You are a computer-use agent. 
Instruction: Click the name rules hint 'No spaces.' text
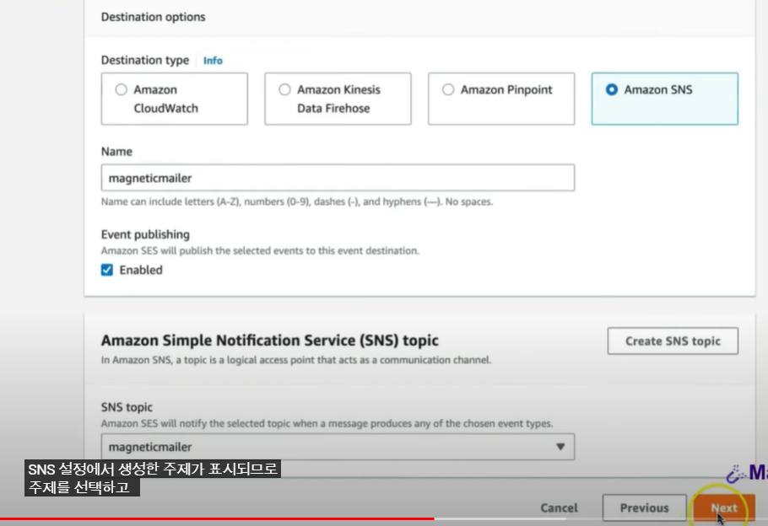(468, 201)
